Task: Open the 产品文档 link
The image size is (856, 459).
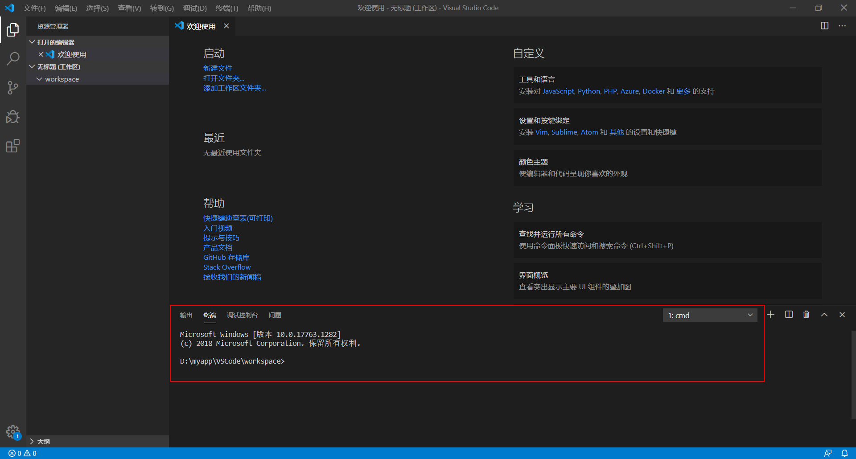Action: [218, 247]
